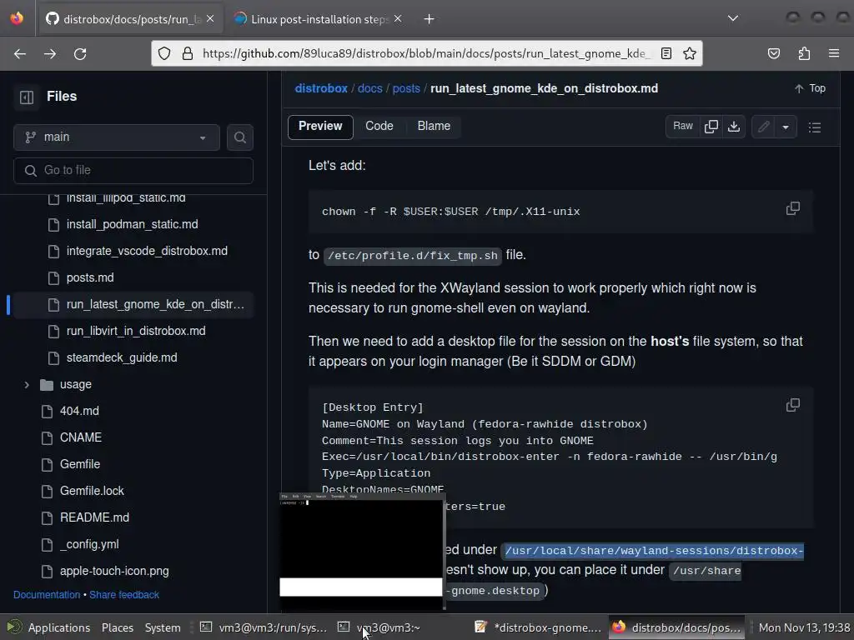Screen dimensions: 854x640
Task: Open install_podman_static.md file
Action: coord(132,224)
